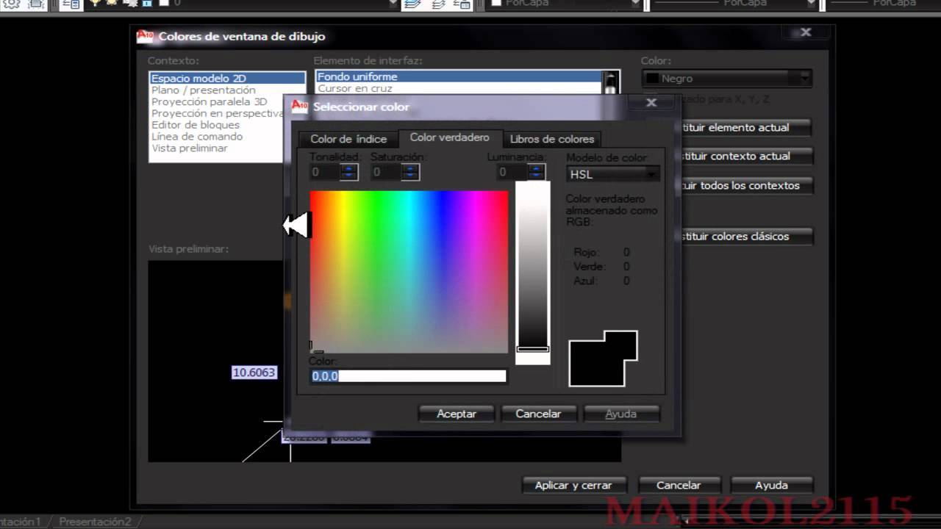Select Cursor en cruz interface element
This screenshot has width=941, height=529.
[355, 88]
